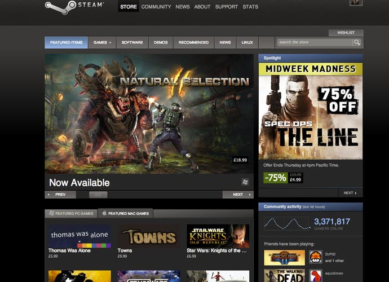Screen dimensions: 389x282
Task: Open the Stats page
Action: [250, 7]
